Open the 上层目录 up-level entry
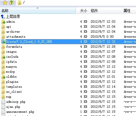 pos(11,16)
